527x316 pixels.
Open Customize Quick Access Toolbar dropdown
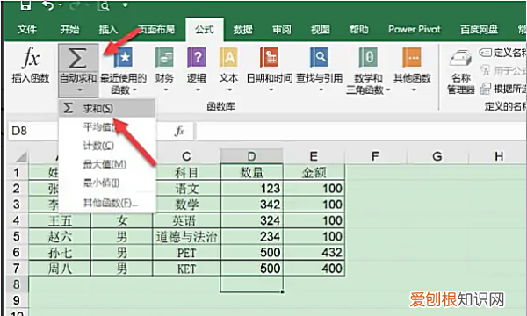pos(125,5)
